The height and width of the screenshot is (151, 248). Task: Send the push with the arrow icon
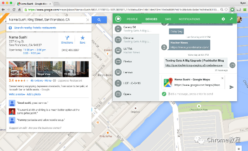coord(231,87)
